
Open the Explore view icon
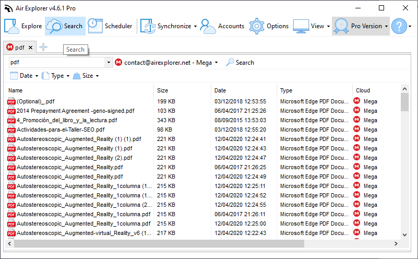(11, 26)
